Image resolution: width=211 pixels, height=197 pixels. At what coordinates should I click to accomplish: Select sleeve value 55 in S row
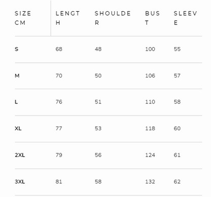tap(177, 49)
